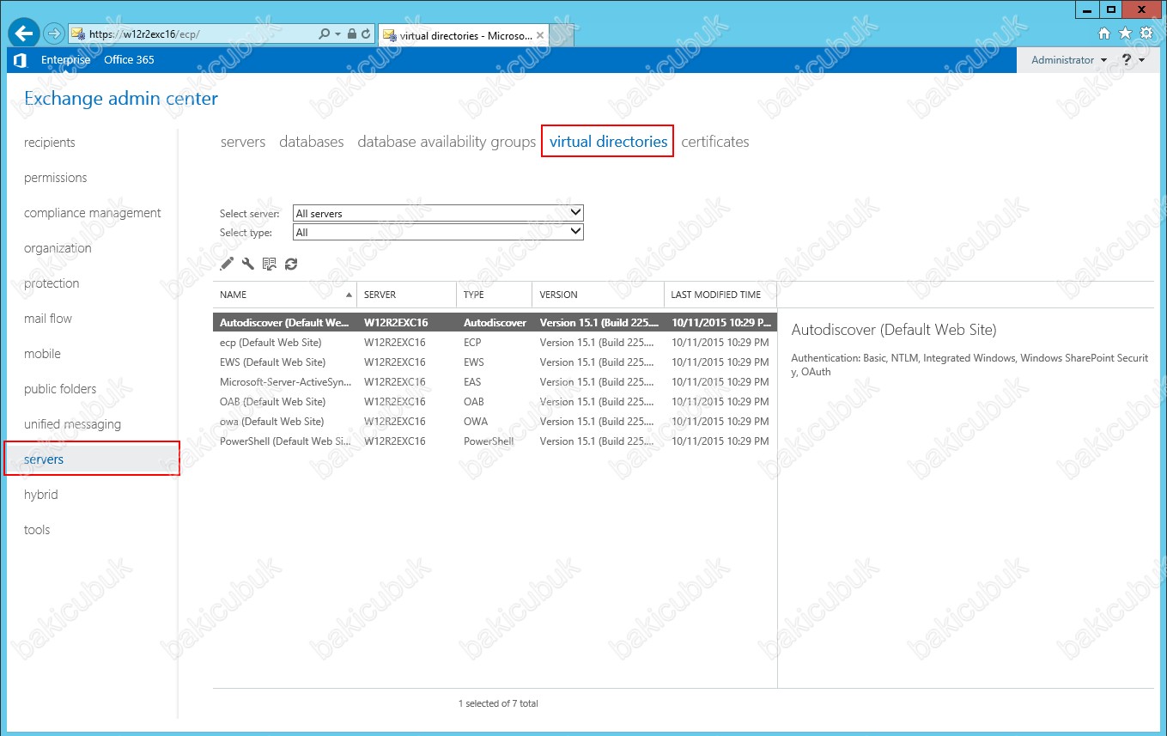Image resolution: width=1167 pixels, height=736 pixels.
Task: Open mobile in the left navigation
Action: tap(42, 354)
